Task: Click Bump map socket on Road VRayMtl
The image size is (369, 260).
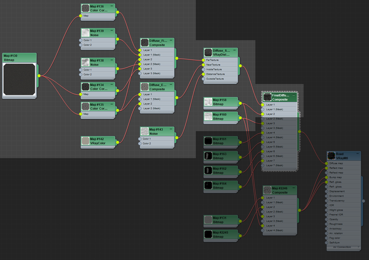Action: [326, 177]
